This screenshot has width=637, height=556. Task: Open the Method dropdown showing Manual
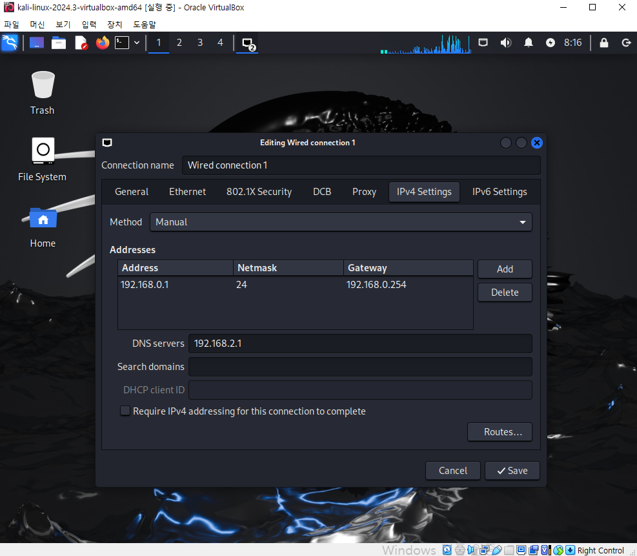click(341, 222)
